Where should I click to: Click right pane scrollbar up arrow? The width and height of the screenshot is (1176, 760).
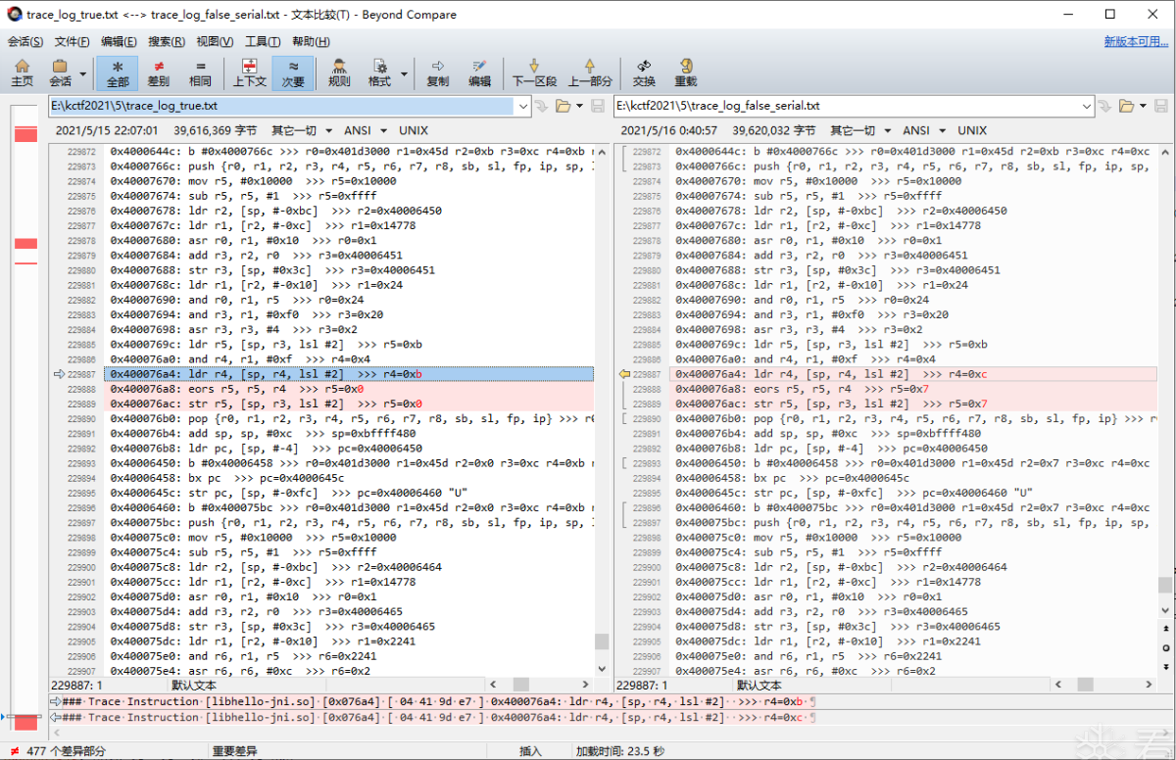pos(1165,153)
